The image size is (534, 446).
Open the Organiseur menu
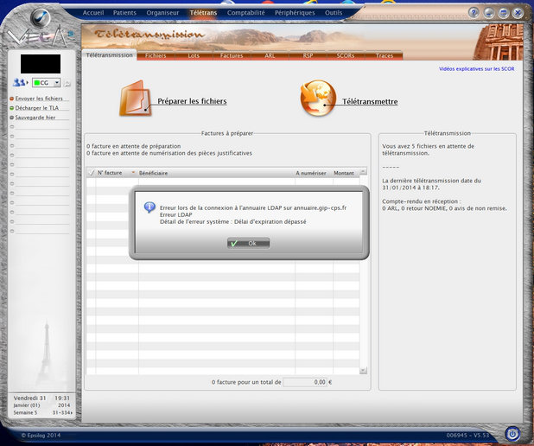pos(162,13)
